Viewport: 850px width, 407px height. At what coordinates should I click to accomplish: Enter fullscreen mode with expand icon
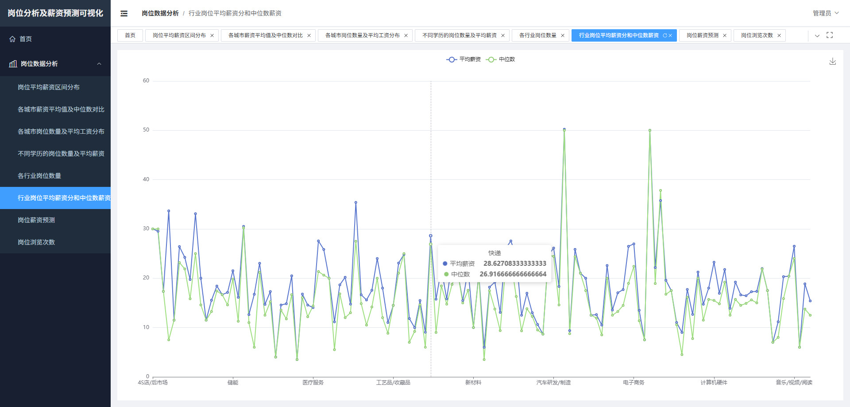click(830, 35)
